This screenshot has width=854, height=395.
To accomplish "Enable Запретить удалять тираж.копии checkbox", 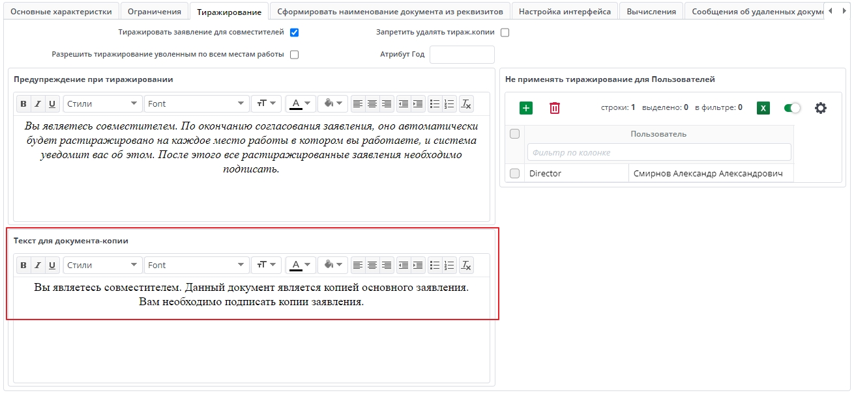I will (505, 32).
